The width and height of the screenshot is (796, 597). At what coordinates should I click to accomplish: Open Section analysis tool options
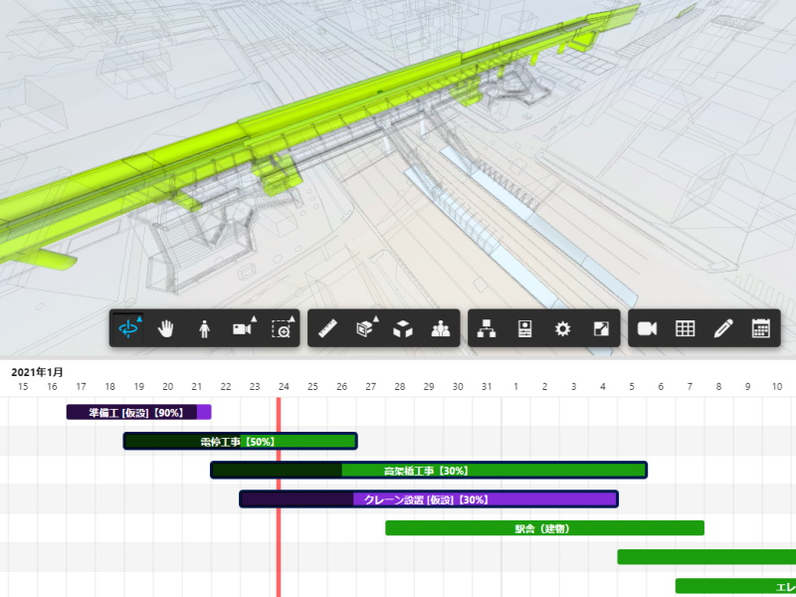tap(366, 328)
